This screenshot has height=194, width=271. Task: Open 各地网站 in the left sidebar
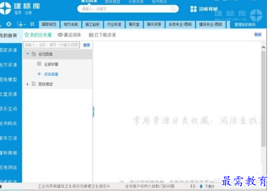click(8, 168)
